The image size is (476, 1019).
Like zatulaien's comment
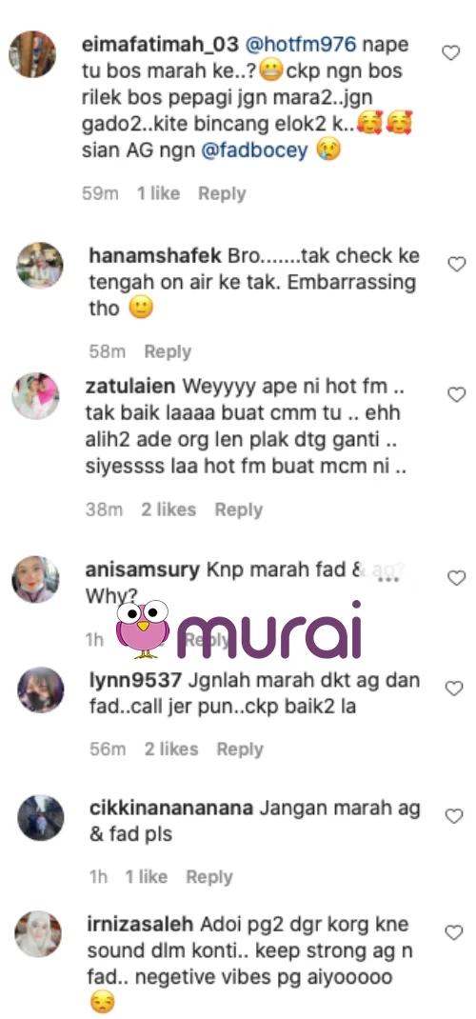coord(457,394)
